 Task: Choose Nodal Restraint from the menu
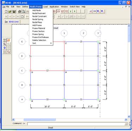39,13
